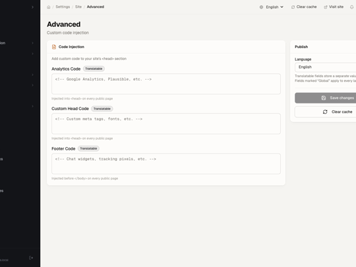This screenshot has width=356, height=267.
Task: Click Clear cache in the top bar
Action: pos(304,7)
